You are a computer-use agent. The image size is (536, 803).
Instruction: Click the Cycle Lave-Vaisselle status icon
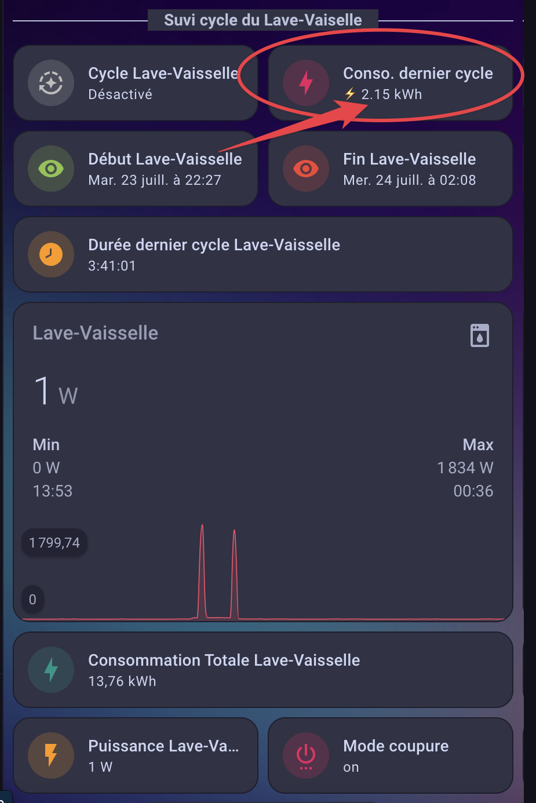coord(51,83)
